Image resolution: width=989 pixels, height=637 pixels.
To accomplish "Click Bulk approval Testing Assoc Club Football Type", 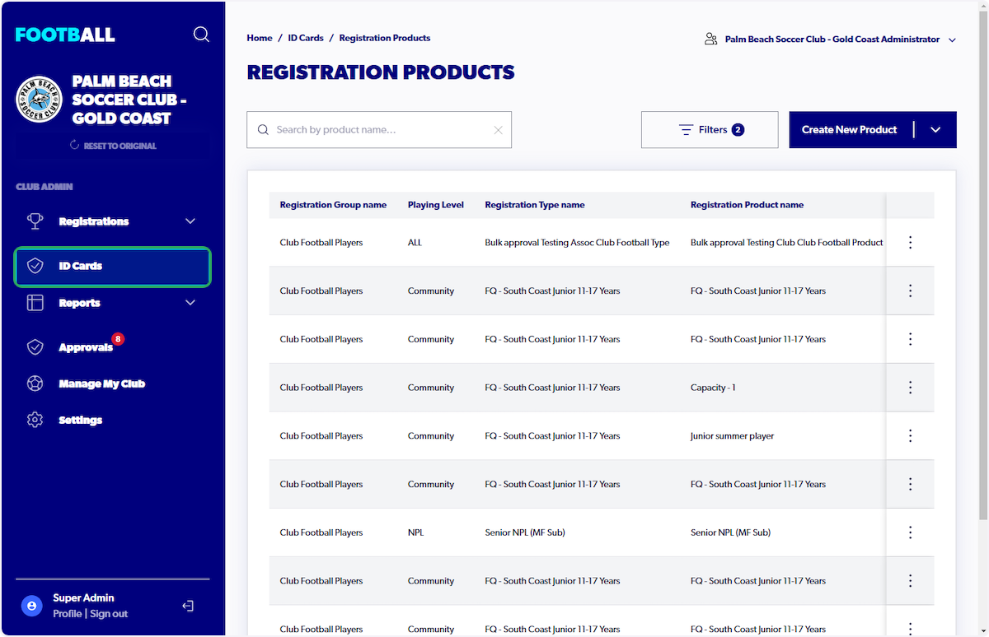I will coord(577,243).
